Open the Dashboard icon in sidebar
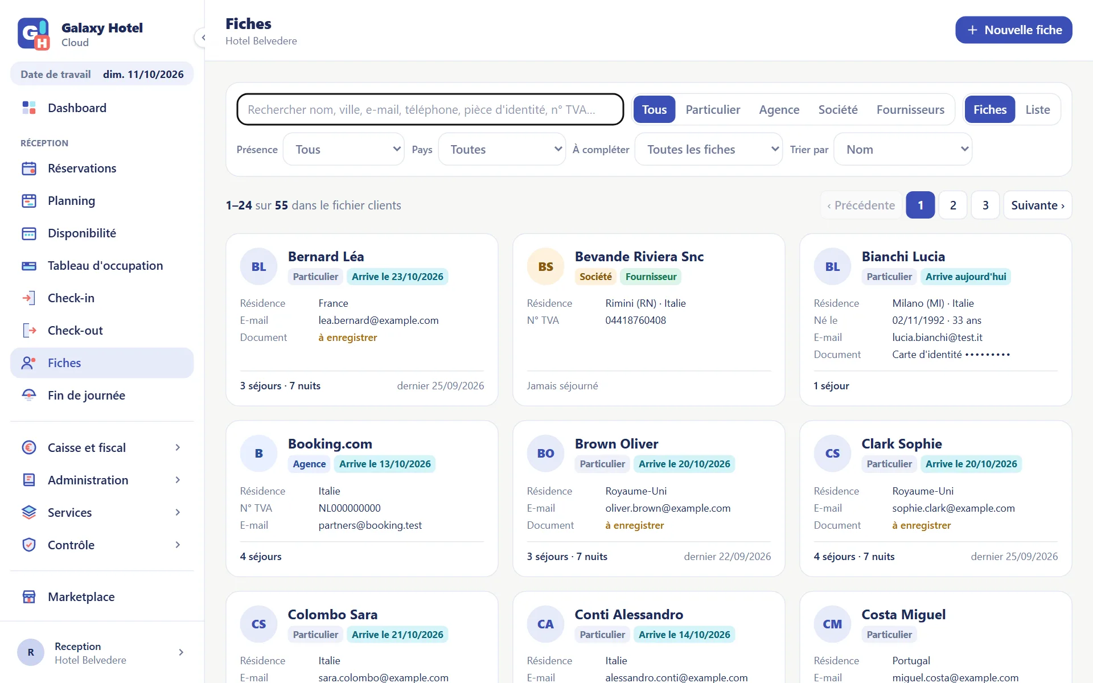 [29, 108]
